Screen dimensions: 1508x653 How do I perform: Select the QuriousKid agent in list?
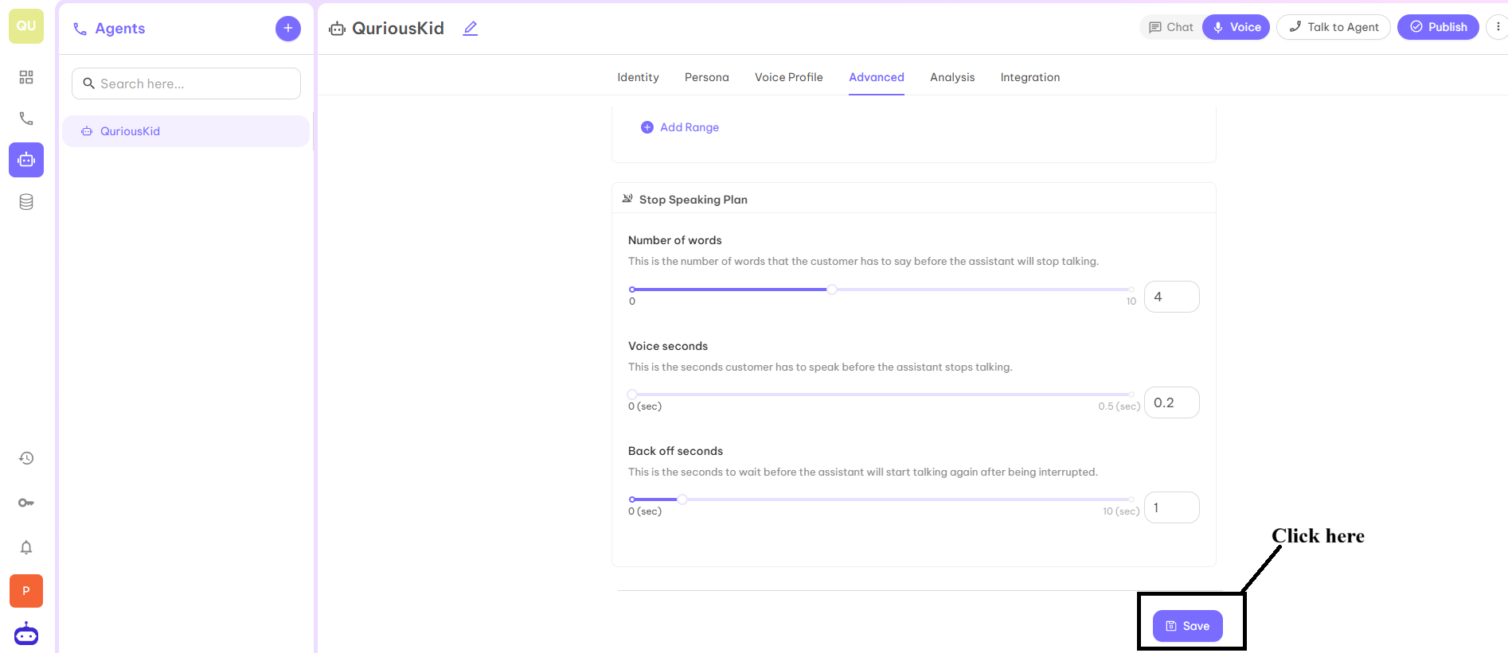[186, 131]
